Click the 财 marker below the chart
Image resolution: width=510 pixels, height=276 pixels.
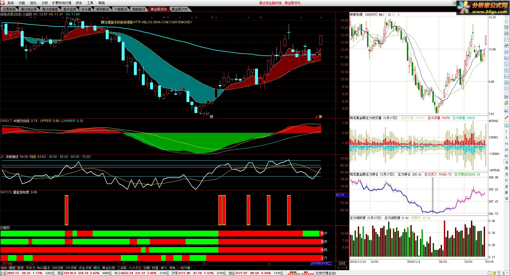pos(212,116)
